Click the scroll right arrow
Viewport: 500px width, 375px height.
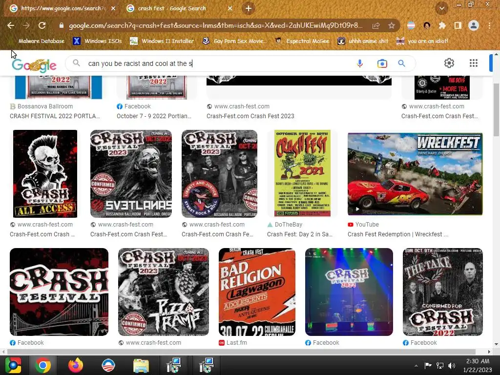click(x=489, y=352)
